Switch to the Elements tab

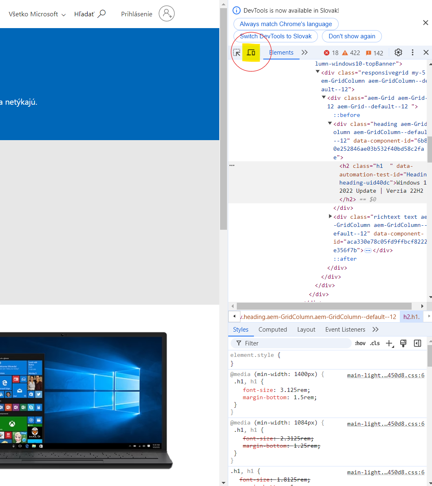[x=281, y=53]
